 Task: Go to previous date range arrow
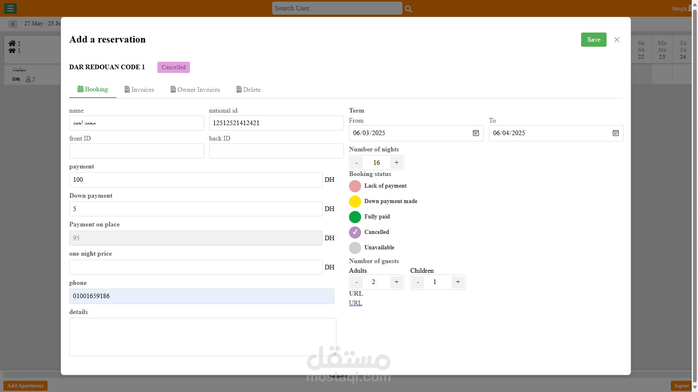13,24
